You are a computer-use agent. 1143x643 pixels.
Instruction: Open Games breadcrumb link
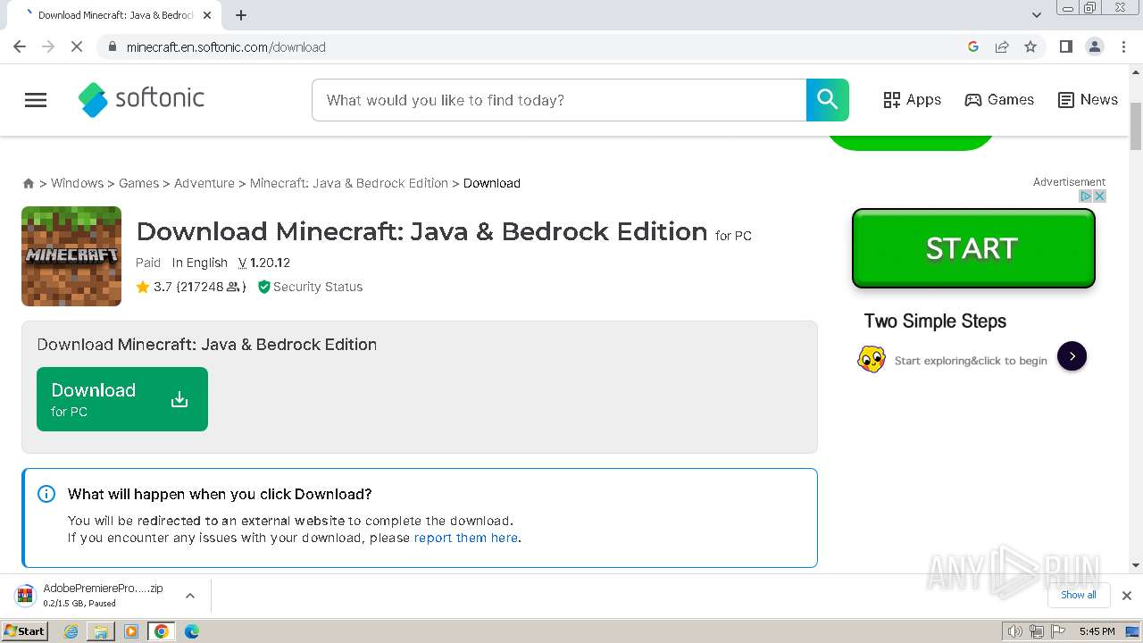coord(138,183)
